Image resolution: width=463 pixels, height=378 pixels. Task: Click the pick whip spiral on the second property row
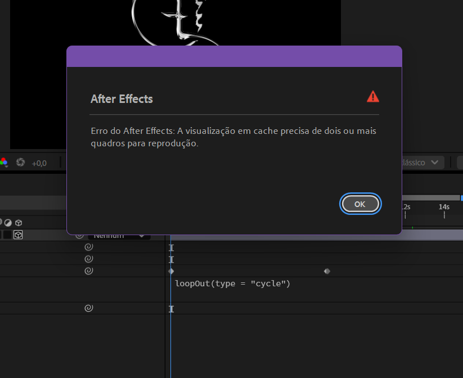point(88,259)
